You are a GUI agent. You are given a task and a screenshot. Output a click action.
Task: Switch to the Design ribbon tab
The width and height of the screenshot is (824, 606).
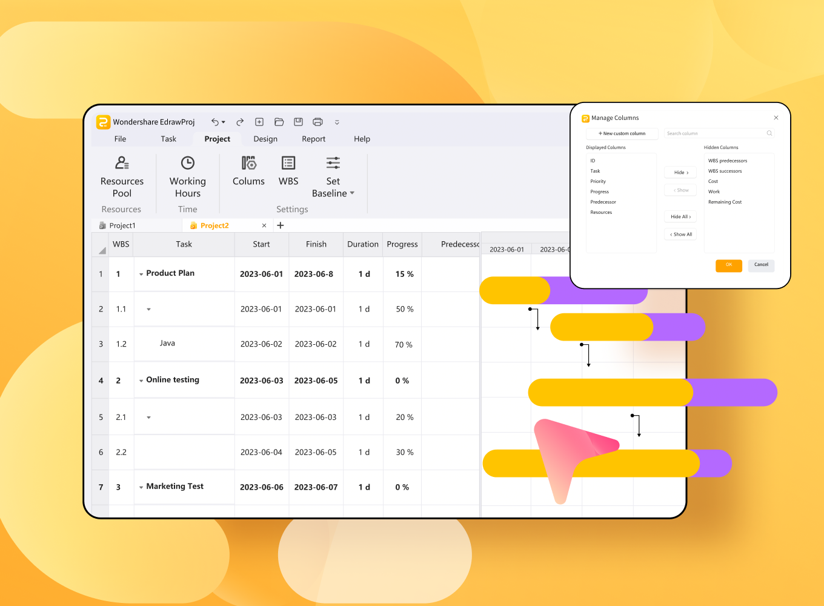click(x=265, y=139)
